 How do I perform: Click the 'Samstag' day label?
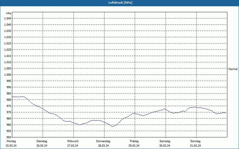click(x=165, y=141)
